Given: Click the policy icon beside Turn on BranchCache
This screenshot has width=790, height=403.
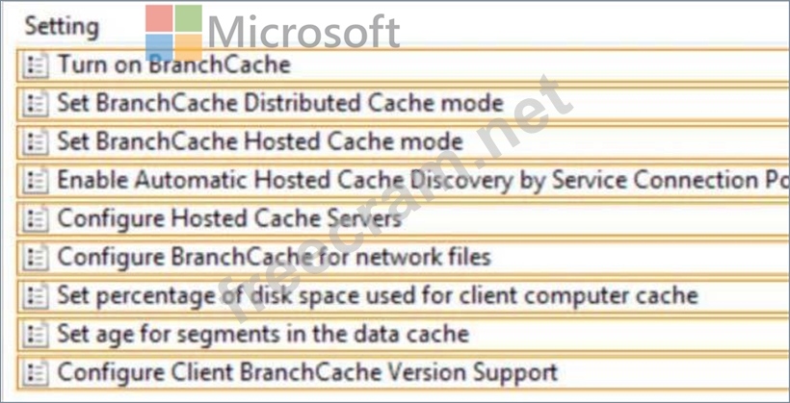Looking at the screenshot, I should pos(36,65).
